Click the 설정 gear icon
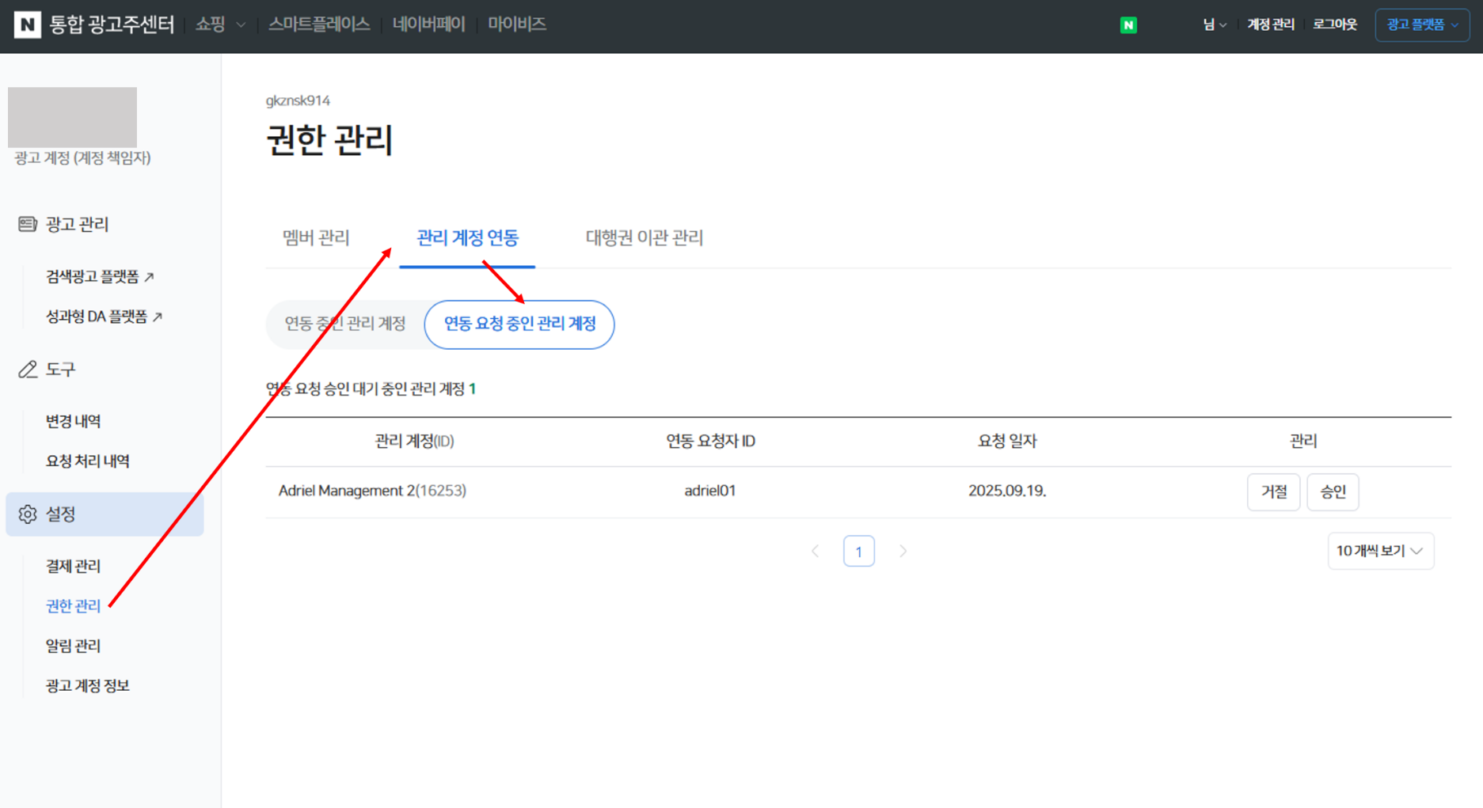Viewport: 1483px width, 808px height. 28,514
